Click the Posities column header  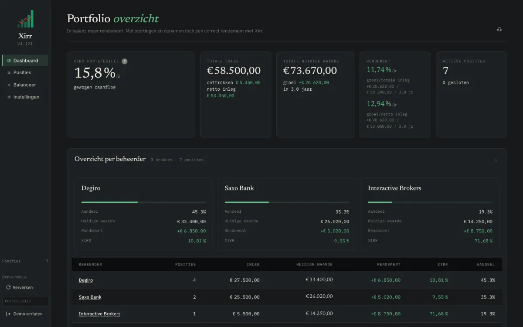186,265
